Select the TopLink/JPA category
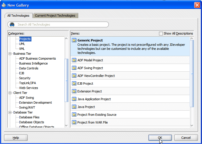Viewport: 202px width, 144px height. click(27, 83)
